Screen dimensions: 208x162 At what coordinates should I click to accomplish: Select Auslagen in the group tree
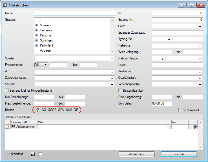(x=46, y=50)
